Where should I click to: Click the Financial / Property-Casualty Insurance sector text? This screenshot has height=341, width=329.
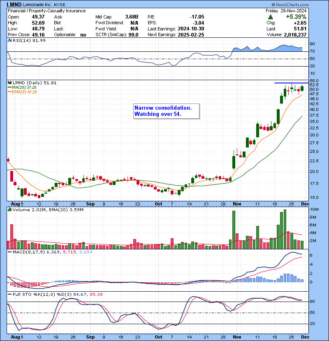pyautogui.click(x=47, y=11)
